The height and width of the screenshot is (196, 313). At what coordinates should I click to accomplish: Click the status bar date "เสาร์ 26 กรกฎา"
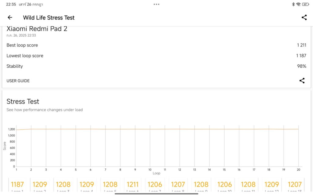point(31,4)
